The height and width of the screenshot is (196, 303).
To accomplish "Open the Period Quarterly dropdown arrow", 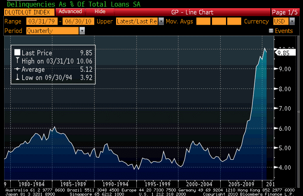I will tap(82, 31).
